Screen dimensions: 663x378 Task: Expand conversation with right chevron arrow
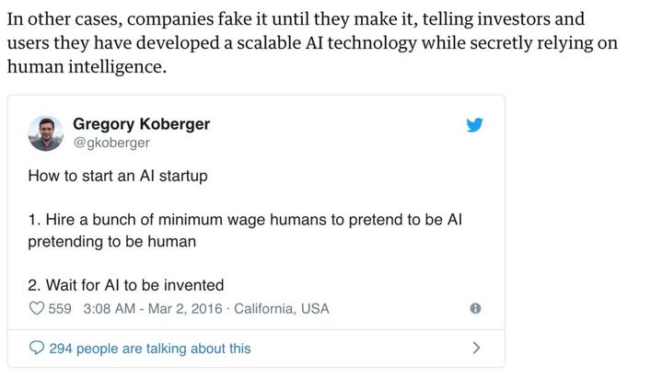(x=476, y=348)
